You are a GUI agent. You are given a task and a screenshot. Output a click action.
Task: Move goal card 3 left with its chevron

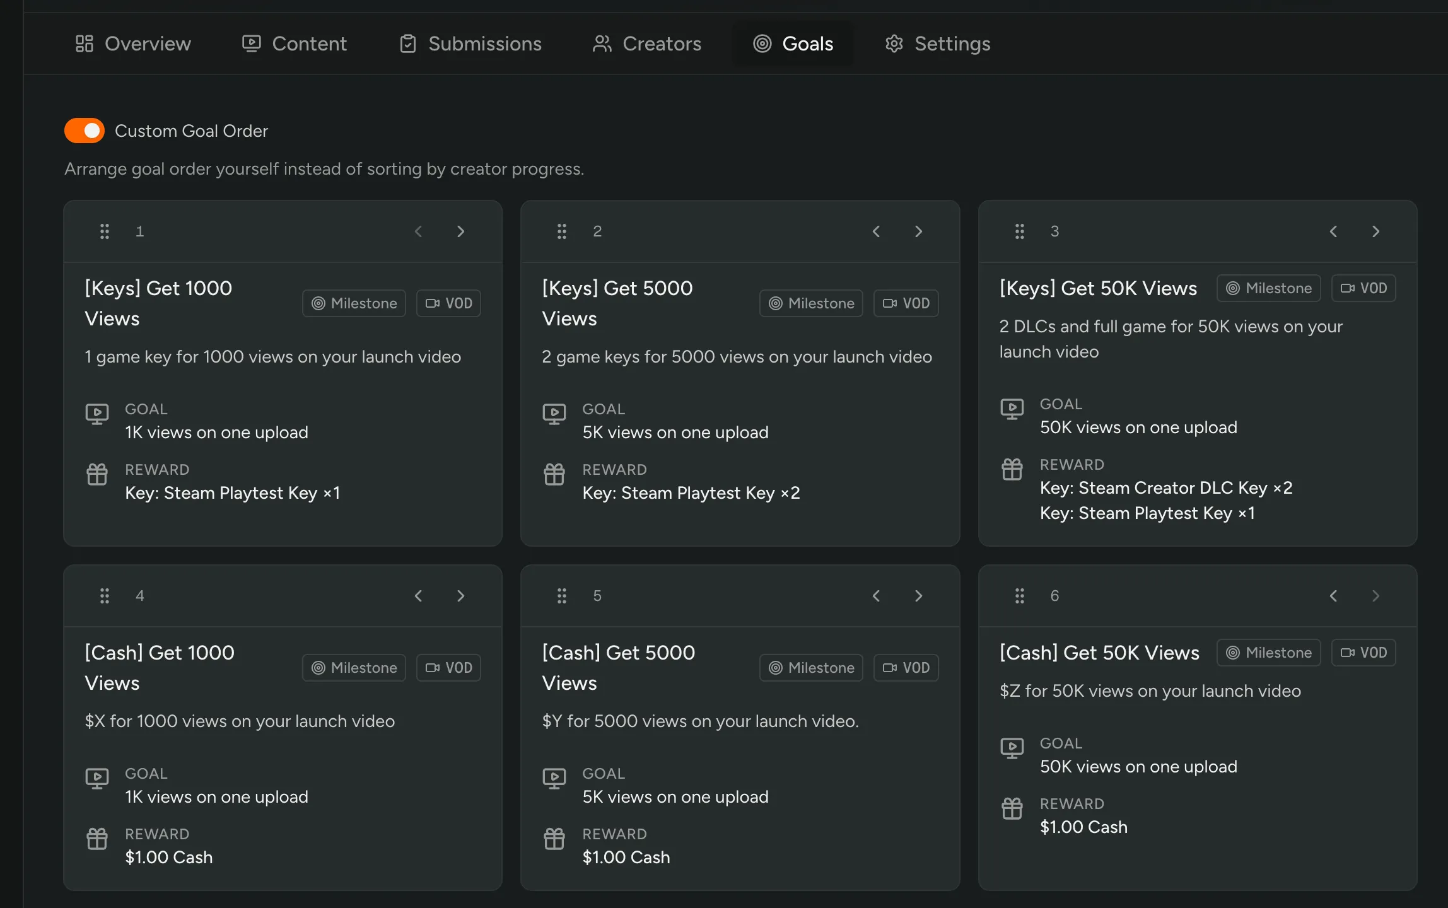tap(1333, 231)
